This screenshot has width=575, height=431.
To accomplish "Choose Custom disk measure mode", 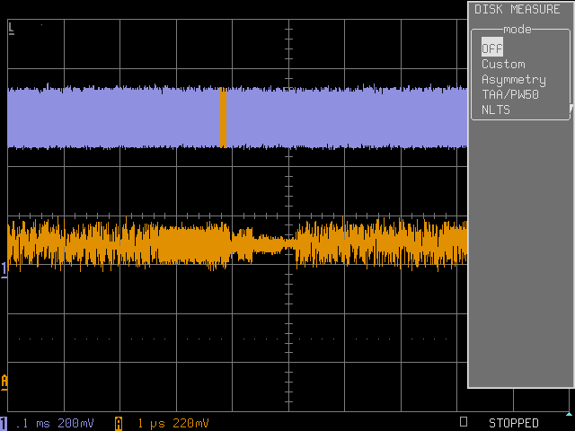I will tap(503, 64).
